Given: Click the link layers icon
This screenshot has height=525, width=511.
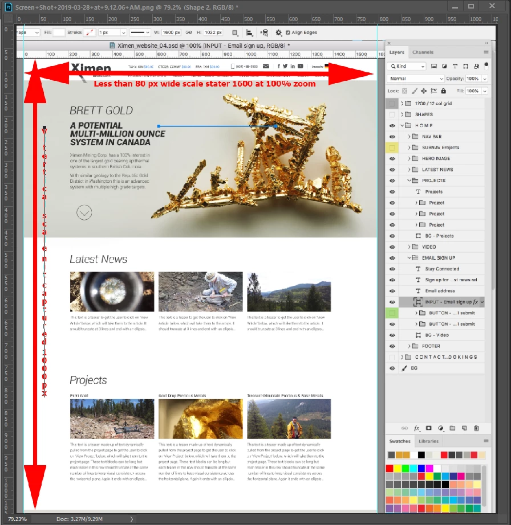Looking at the screenshot, I should pyautogui.click(x=405, y=428).
